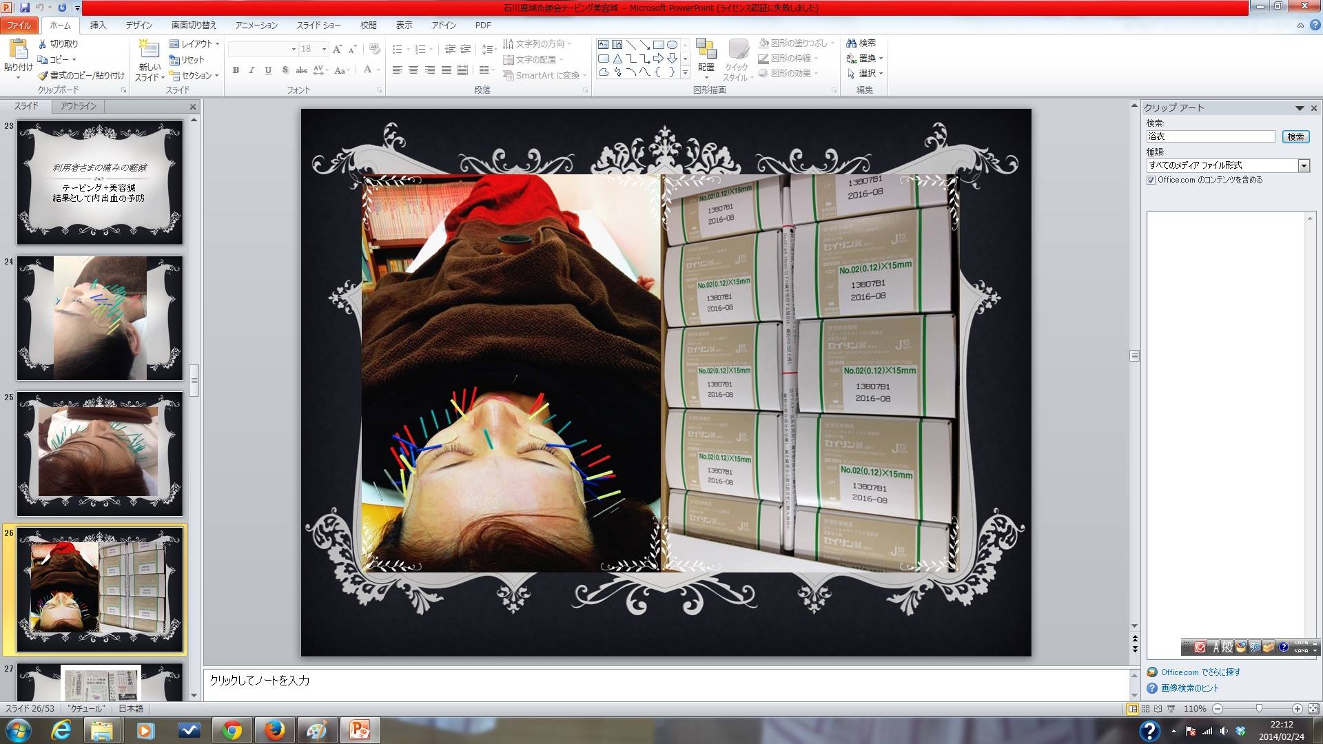Toggle the Office.com content checkbox

(x=1151, y=180)
